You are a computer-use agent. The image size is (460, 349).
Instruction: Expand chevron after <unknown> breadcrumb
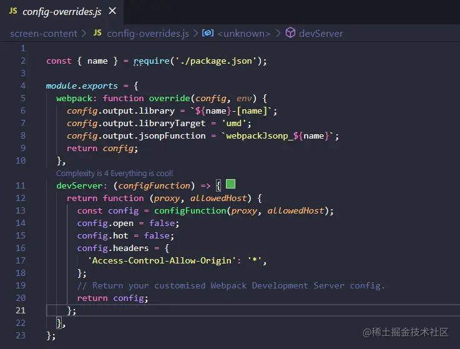click(x=278, y=33)
